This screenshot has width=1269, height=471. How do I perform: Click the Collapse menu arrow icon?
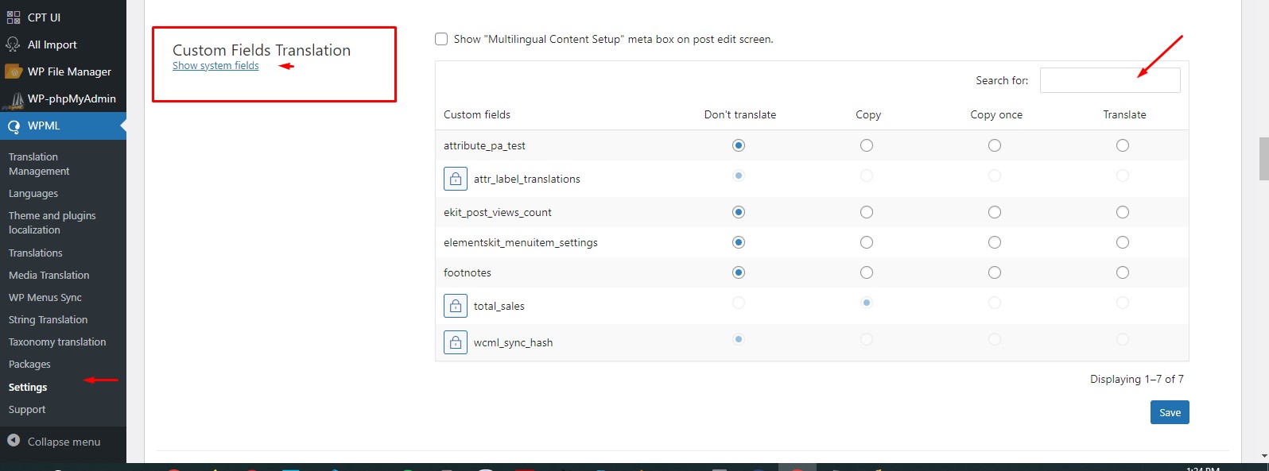pos(14,441)
